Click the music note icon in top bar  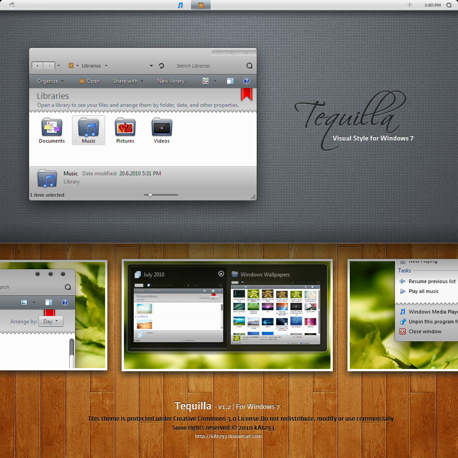[x=180, y=5]
